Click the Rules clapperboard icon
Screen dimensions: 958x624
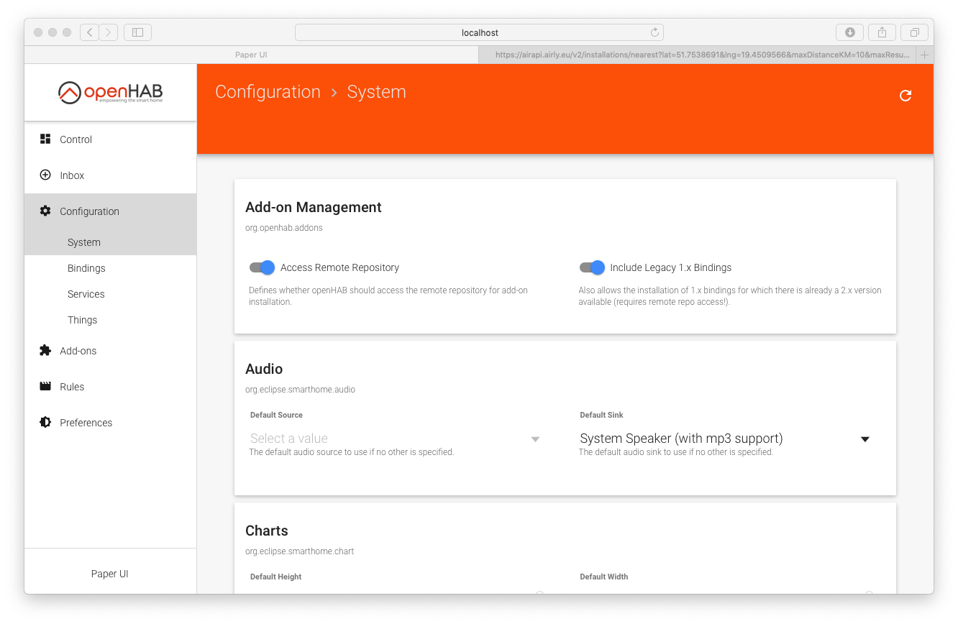click(45, 386)
